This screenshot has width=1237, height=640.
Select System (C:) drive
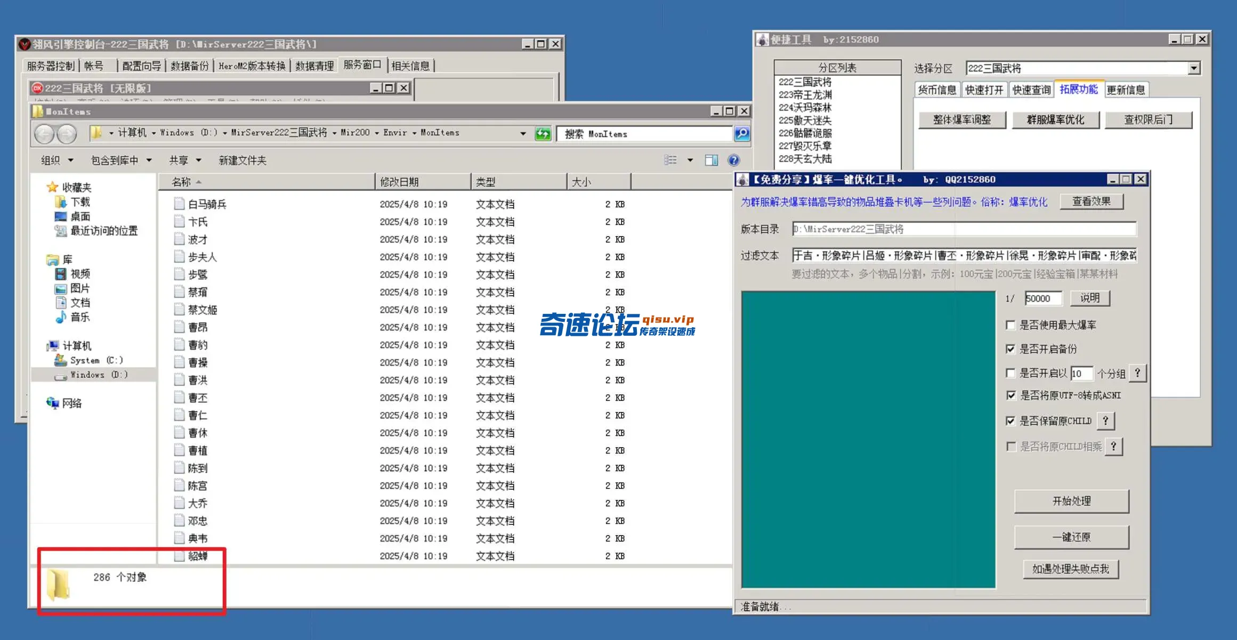(89, 360)
